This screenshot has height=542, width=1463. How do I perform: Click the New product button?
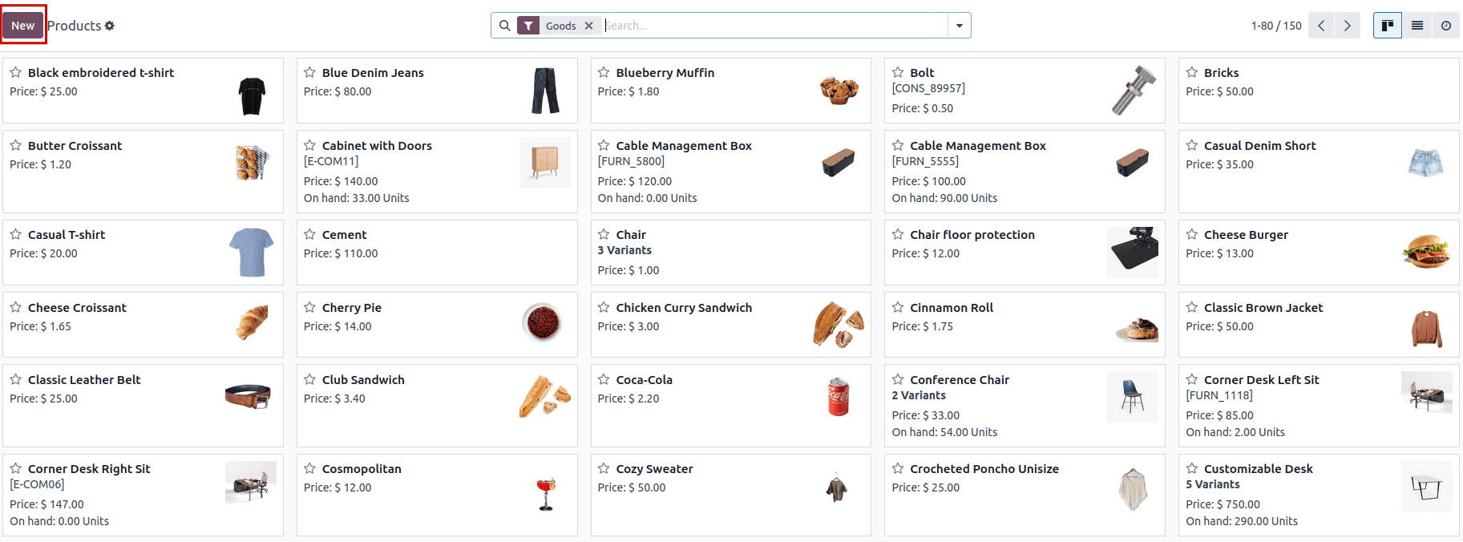(x=23, y=26)
